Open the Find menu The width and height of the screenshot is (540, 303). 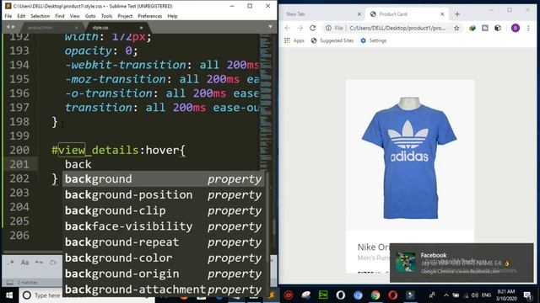(60, 16)
